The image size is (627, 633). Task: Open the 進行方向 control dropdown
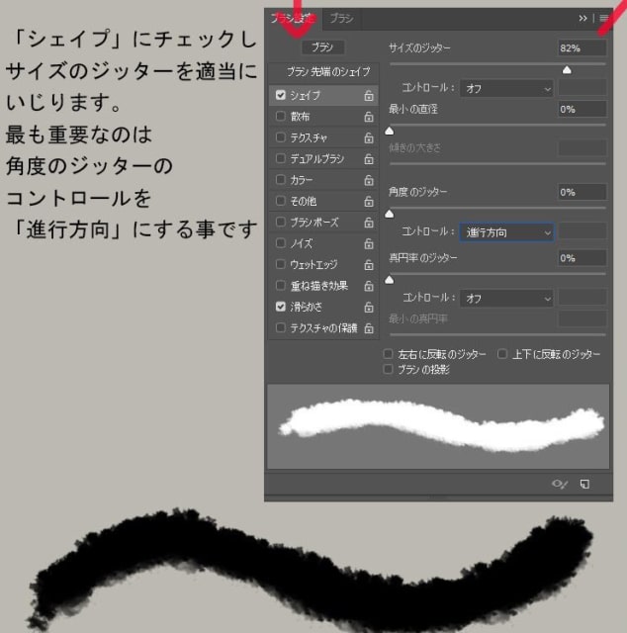[506, 232]
